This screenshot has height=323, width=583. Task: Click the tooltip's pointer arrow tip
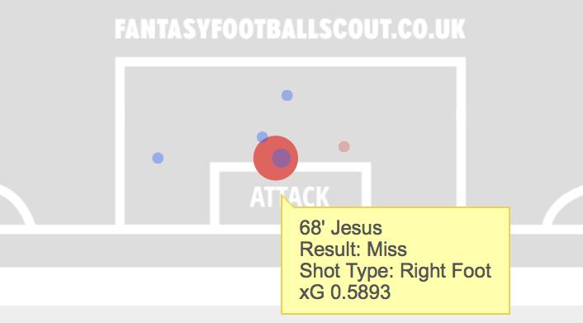click(282, 196)
